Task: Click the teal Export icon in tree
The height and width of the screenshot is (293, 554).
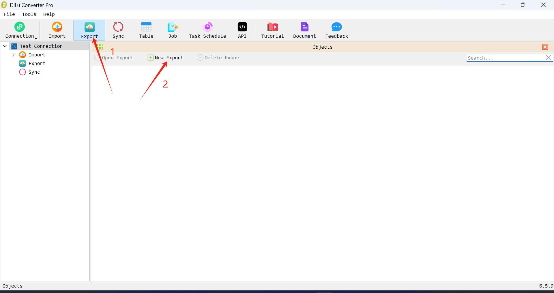Action: pos(23,63)
